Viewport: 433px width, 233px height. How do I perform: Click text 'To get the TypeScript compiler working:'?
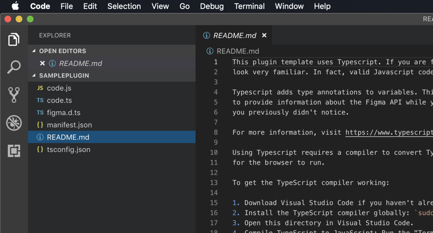pyautogui.click(x=311, y=183)
